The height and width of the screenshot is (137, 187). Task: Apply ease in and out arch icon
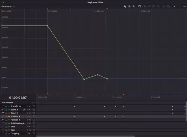(x=154, y=6)
